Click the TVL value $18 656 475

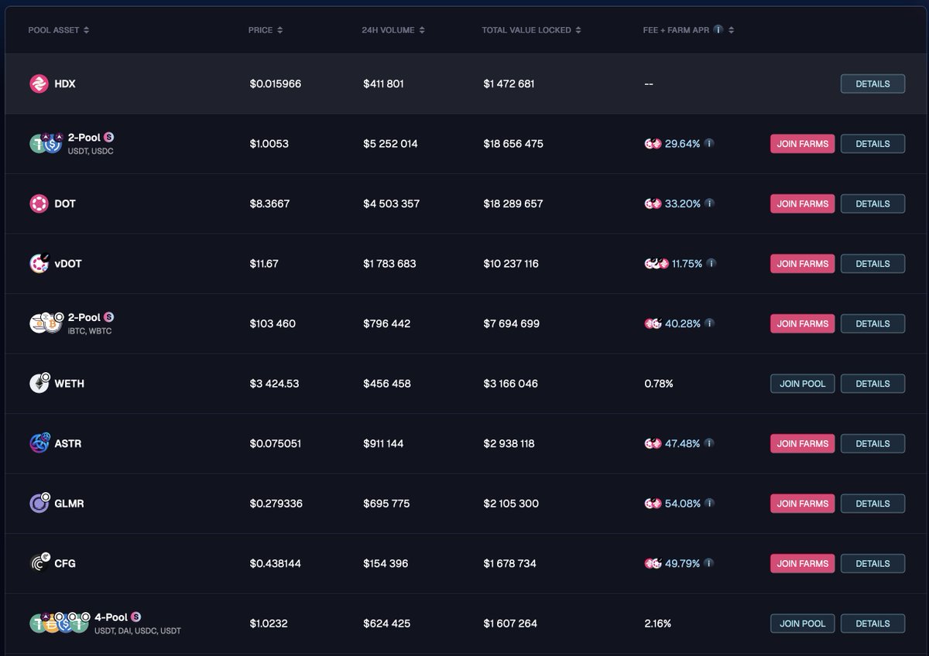[513, 144]
